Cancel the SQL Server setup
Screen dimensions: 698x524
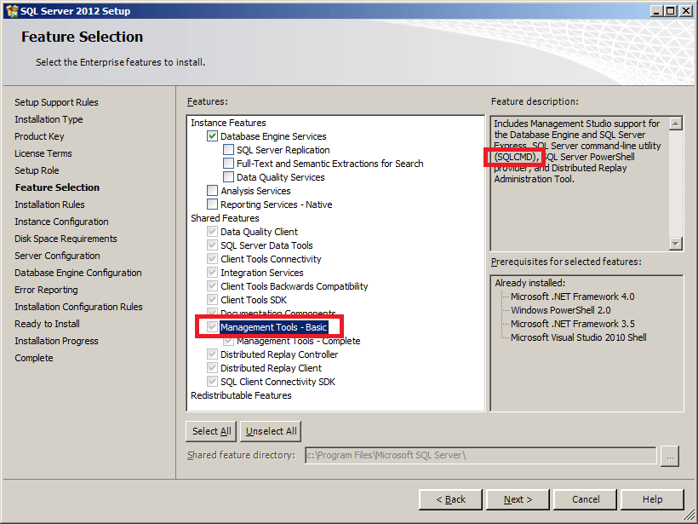(586, 499)
